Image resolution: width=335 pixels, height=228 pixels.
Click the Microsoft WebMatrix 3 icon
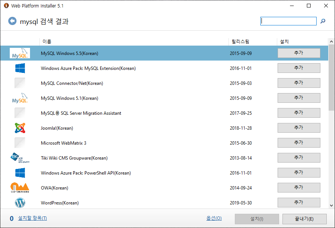(x=20, y=143)
